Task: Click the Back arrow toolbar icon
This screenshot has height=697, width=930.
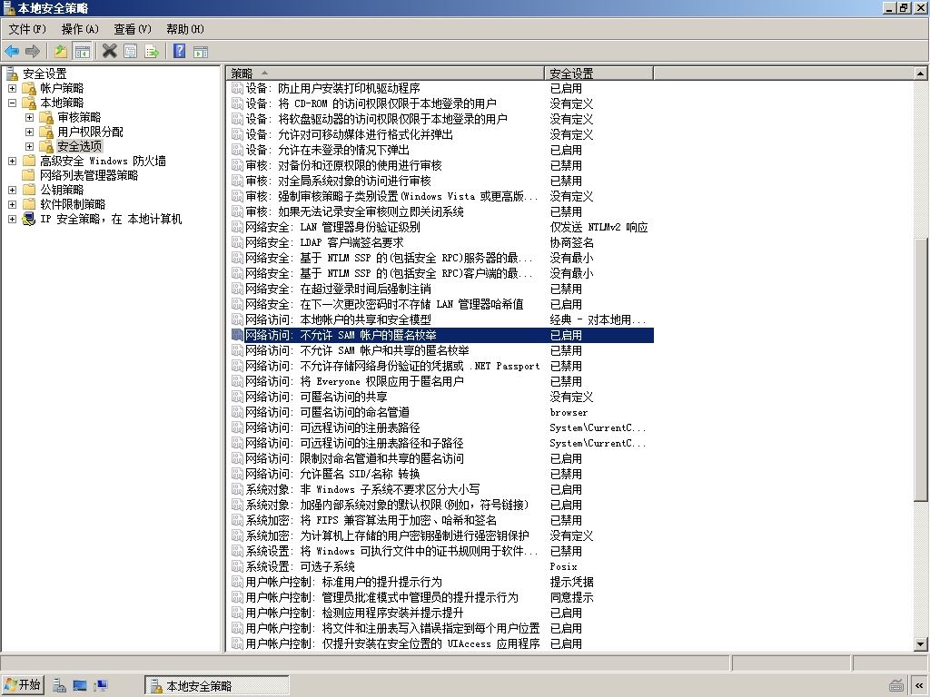Action: tap(12, 52)
